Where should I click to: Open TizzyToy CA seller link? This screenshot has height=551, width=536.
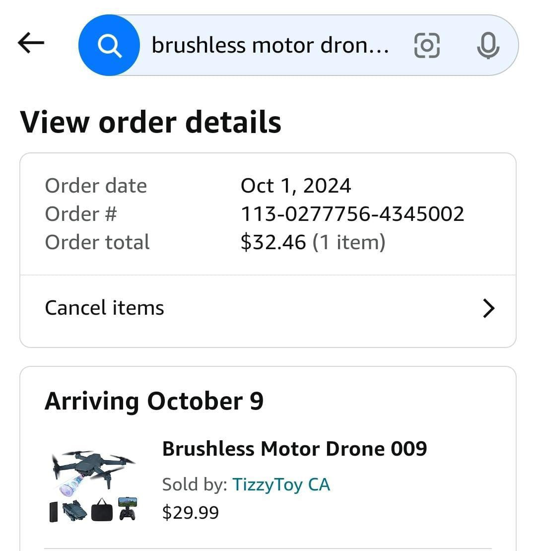281,484
